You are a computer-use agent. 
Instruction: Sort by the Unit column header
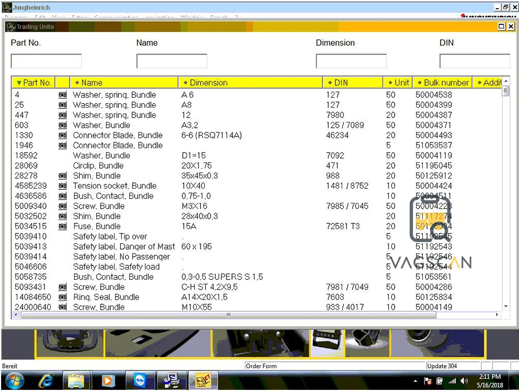(x=398, y=83)
